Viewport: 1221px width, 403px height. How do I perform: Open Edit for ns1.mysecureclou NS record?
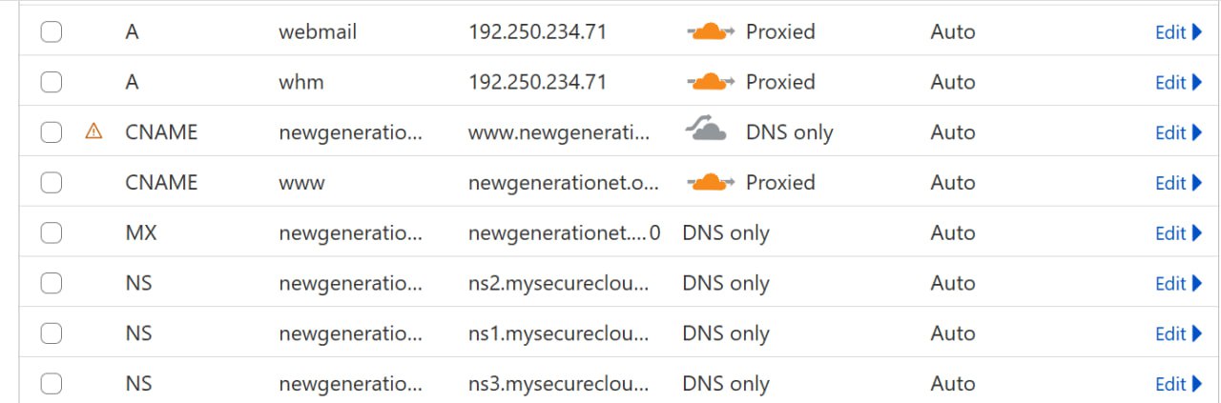click(1179, 333)
